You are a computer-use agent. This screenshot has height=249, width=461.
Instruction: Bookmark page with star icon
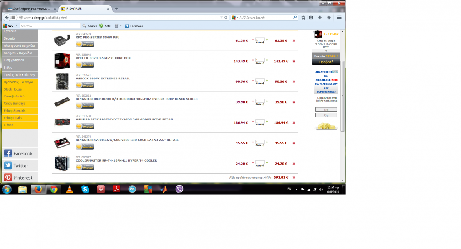coord(303,17)
